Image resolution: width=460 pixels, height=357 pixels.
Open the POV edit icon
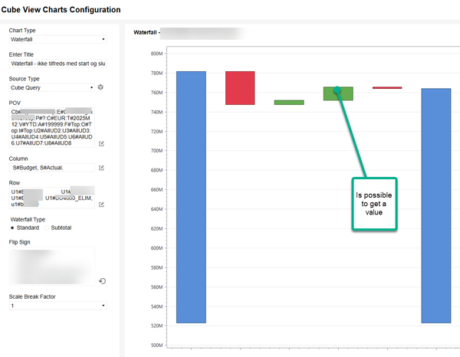click(101, 143)
